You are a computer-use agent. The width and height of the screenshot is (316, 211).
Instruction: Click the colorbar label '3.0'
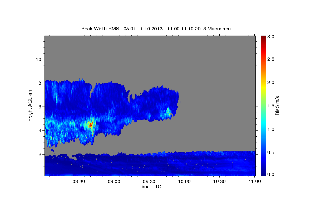(x=271, y=37)
